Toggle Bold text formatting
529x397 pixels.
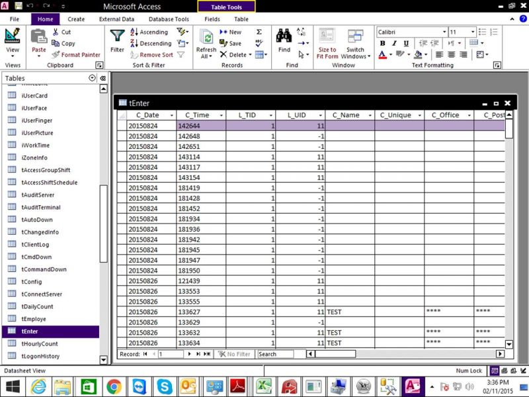pos(382,43)
